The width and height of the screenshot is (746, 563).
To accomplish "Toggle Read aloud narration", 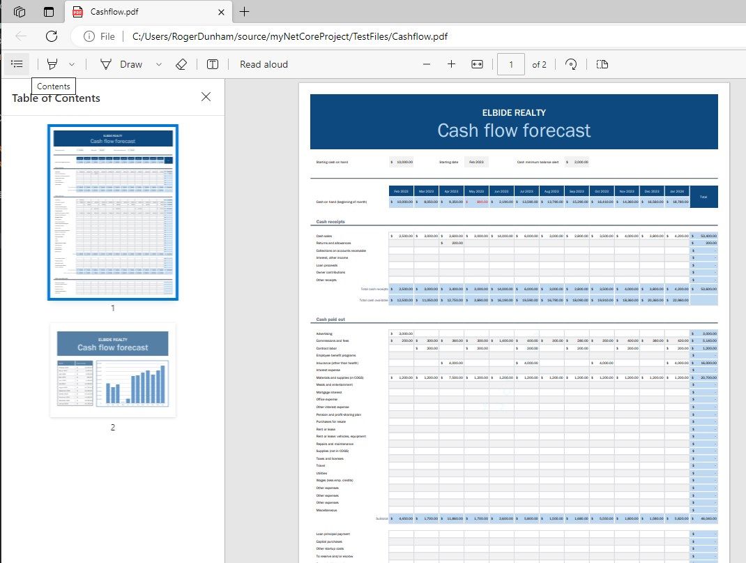I will [263, 63].
